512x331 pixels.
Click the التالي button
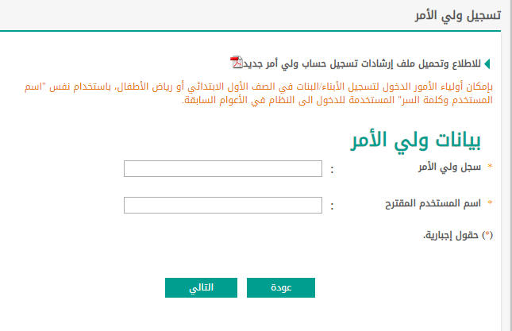pos(201,287)
